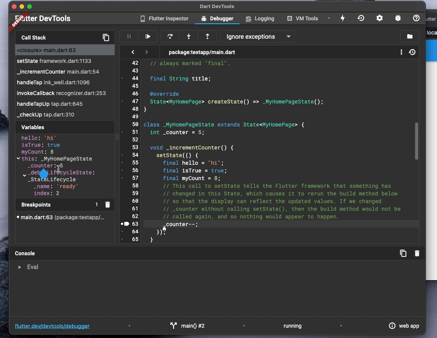This screenshot has height=338, width=437.
Task: Clear the console with trash icon
Action: coord(417,253)
